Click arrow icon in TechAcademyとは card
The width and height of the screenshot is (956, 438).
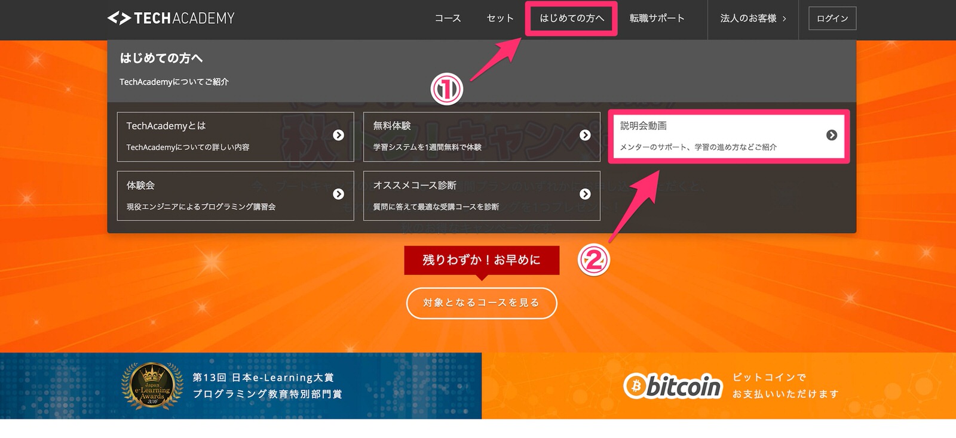339,135
